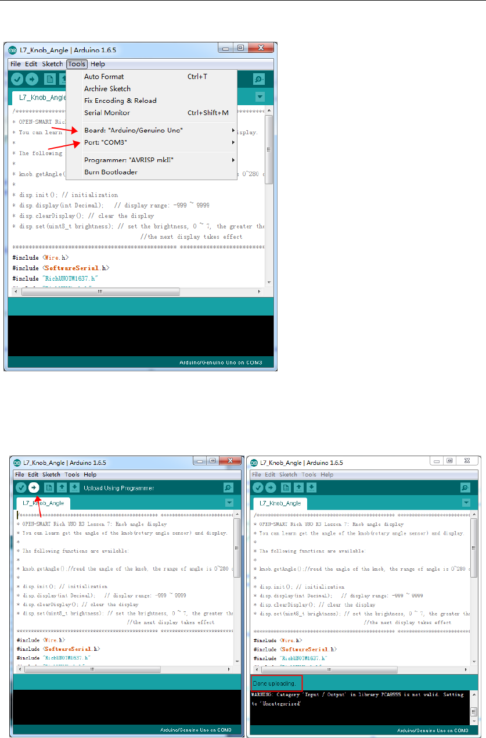Click Save (down arrow) icon in 'Done uploading' window
This screenshot has height=738, width=486.
(x=311, y=488)
